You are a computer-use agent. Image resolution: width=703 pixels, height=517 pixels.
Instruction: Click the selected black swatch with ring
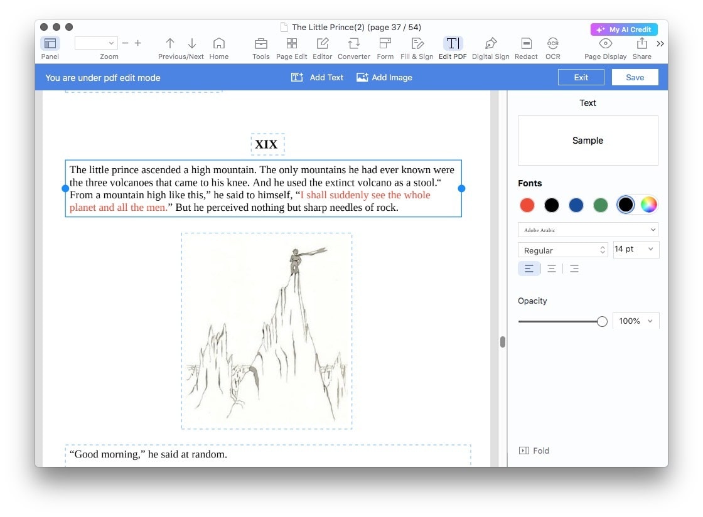coord(625,205)
